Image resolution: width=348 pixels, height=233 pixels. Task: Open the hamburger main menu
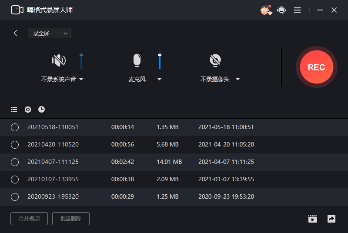tap(298, 10)
